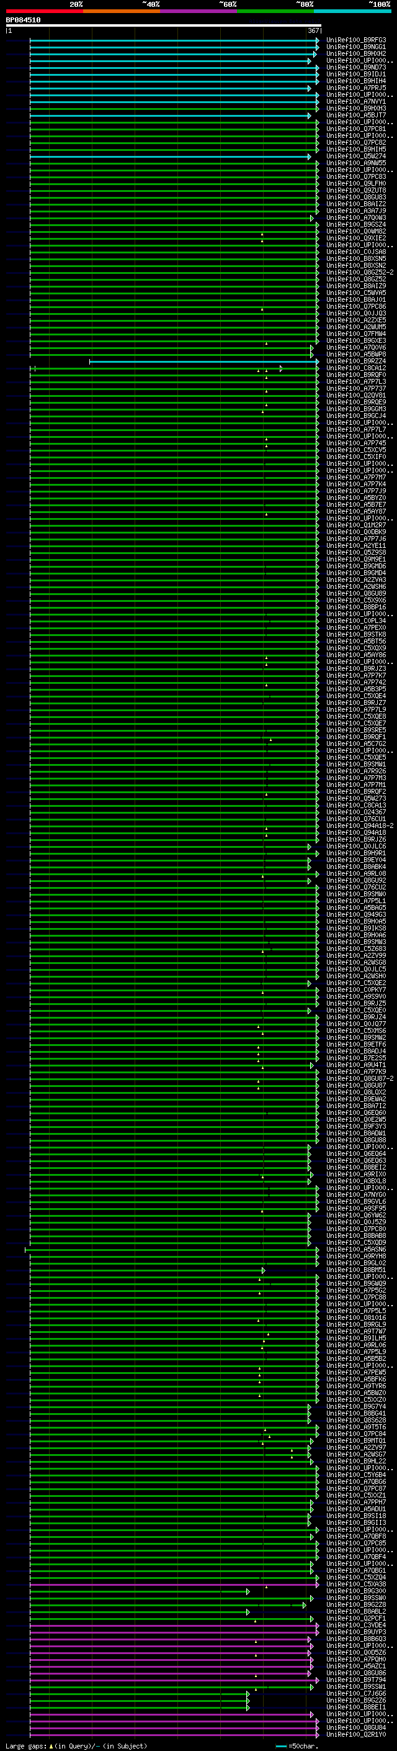
Task: Open the entry UniRef100_Q8GU87-2
Action: point(360,1079)
